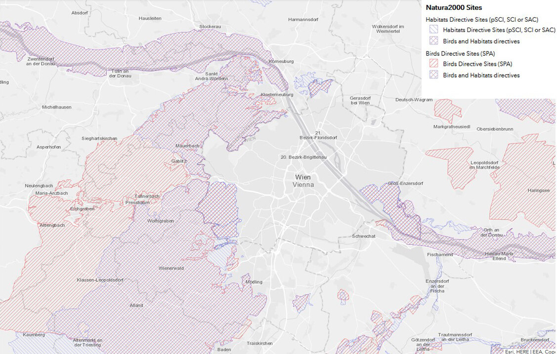This screenshot has height=354, width=557.
Task: Click the red hatched Birds Directive Sites swatch
Action: (433, 64)
